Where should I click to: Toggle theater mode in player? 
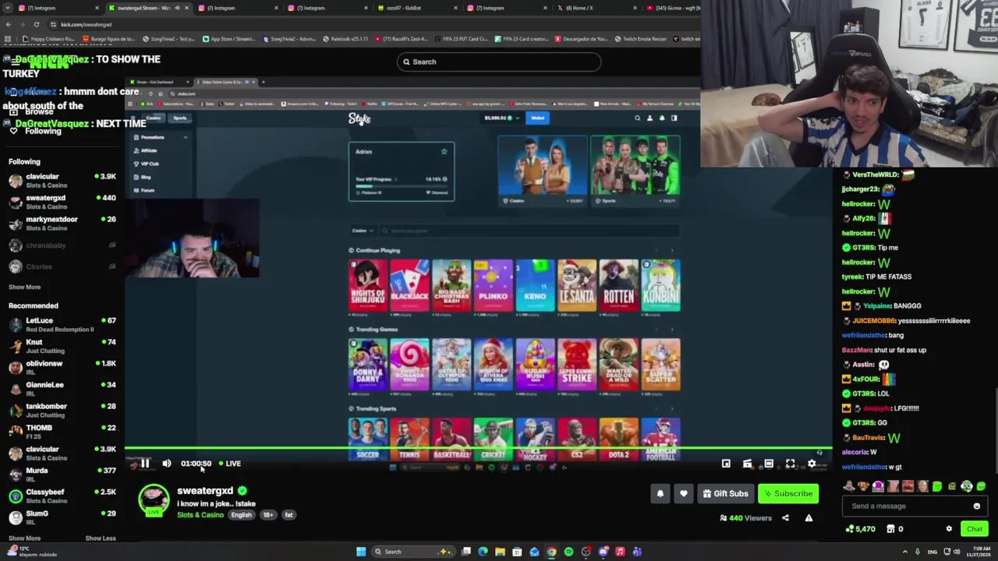[769, 464]
